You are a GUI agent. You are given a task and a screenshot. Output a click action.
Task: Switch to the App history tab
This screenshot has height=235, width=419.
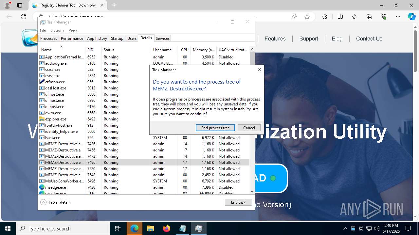(x=97, y=39)
